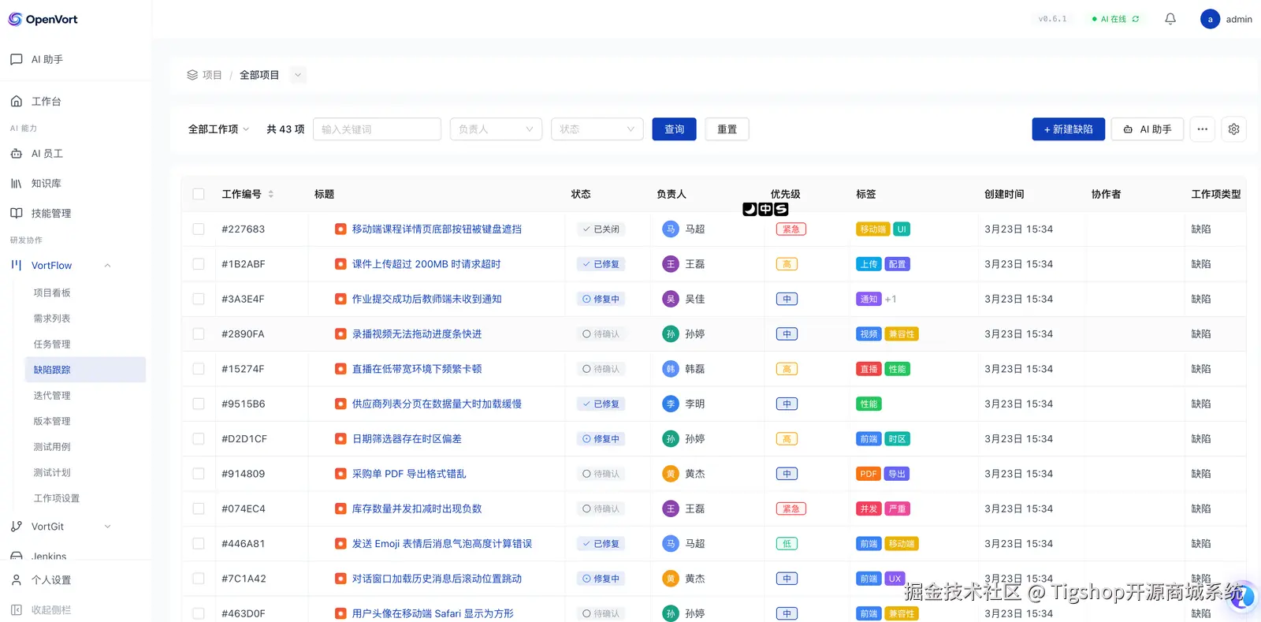
Task: Open 任务管理 in sidebar
Action: tap(52, 345)
